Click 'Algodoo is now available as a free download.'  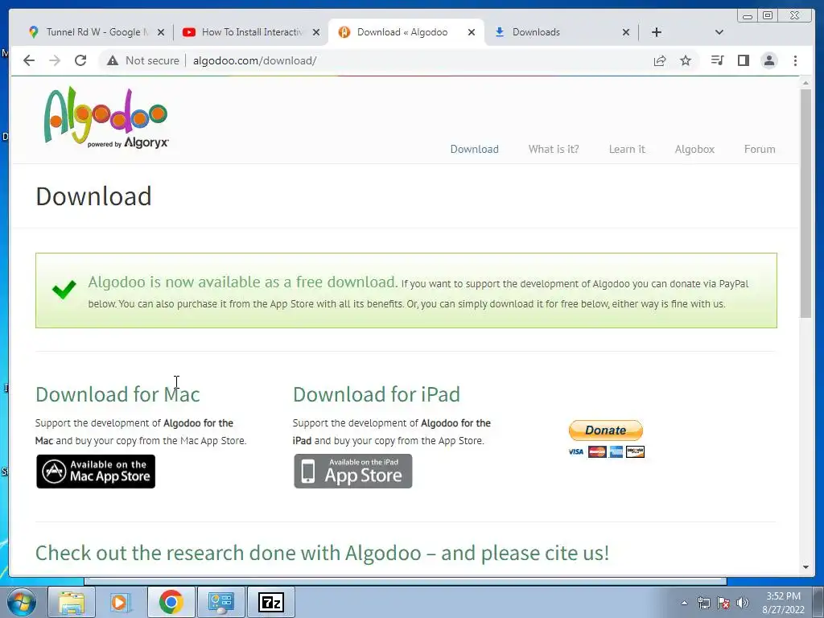click(x=243, y=282)
